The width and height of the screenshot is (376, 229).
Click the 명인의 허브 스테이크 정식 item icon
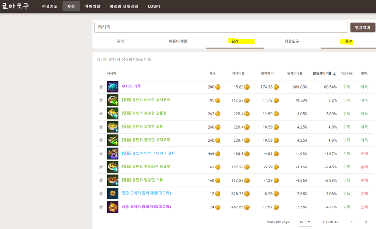coord(112,153)
